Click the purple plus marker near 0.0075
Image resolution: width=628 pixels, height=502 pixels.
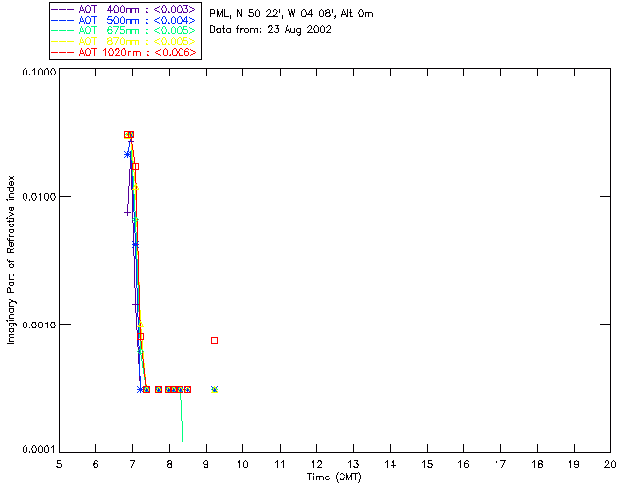pos(127,213)
